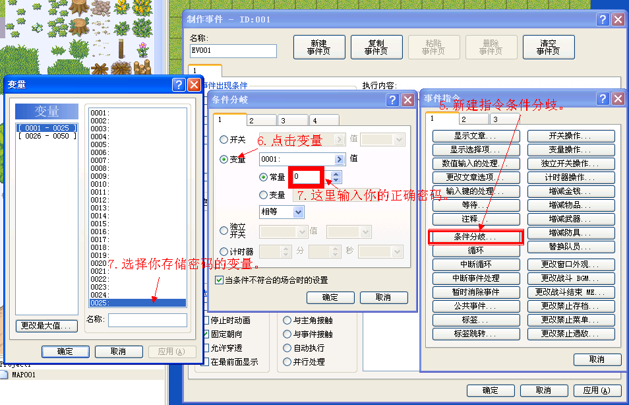This screenshot has height=405, width=629.
Task: Select the 计时器 radio option
Action: tap(224, 252)
